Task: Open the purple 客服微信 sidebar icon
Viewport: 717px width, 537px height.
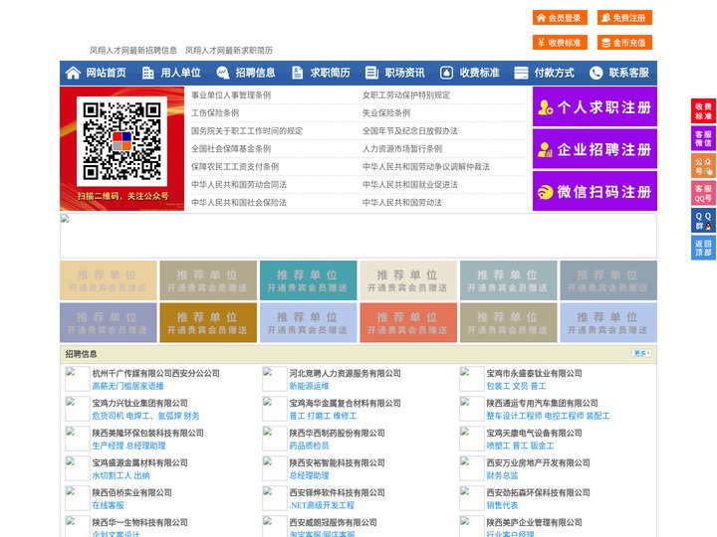Action: 703,138
